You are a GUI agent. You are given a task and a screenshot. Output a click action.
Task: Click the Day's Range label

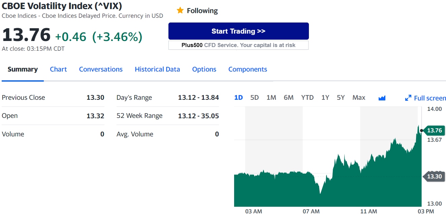[x=134, y=98]
